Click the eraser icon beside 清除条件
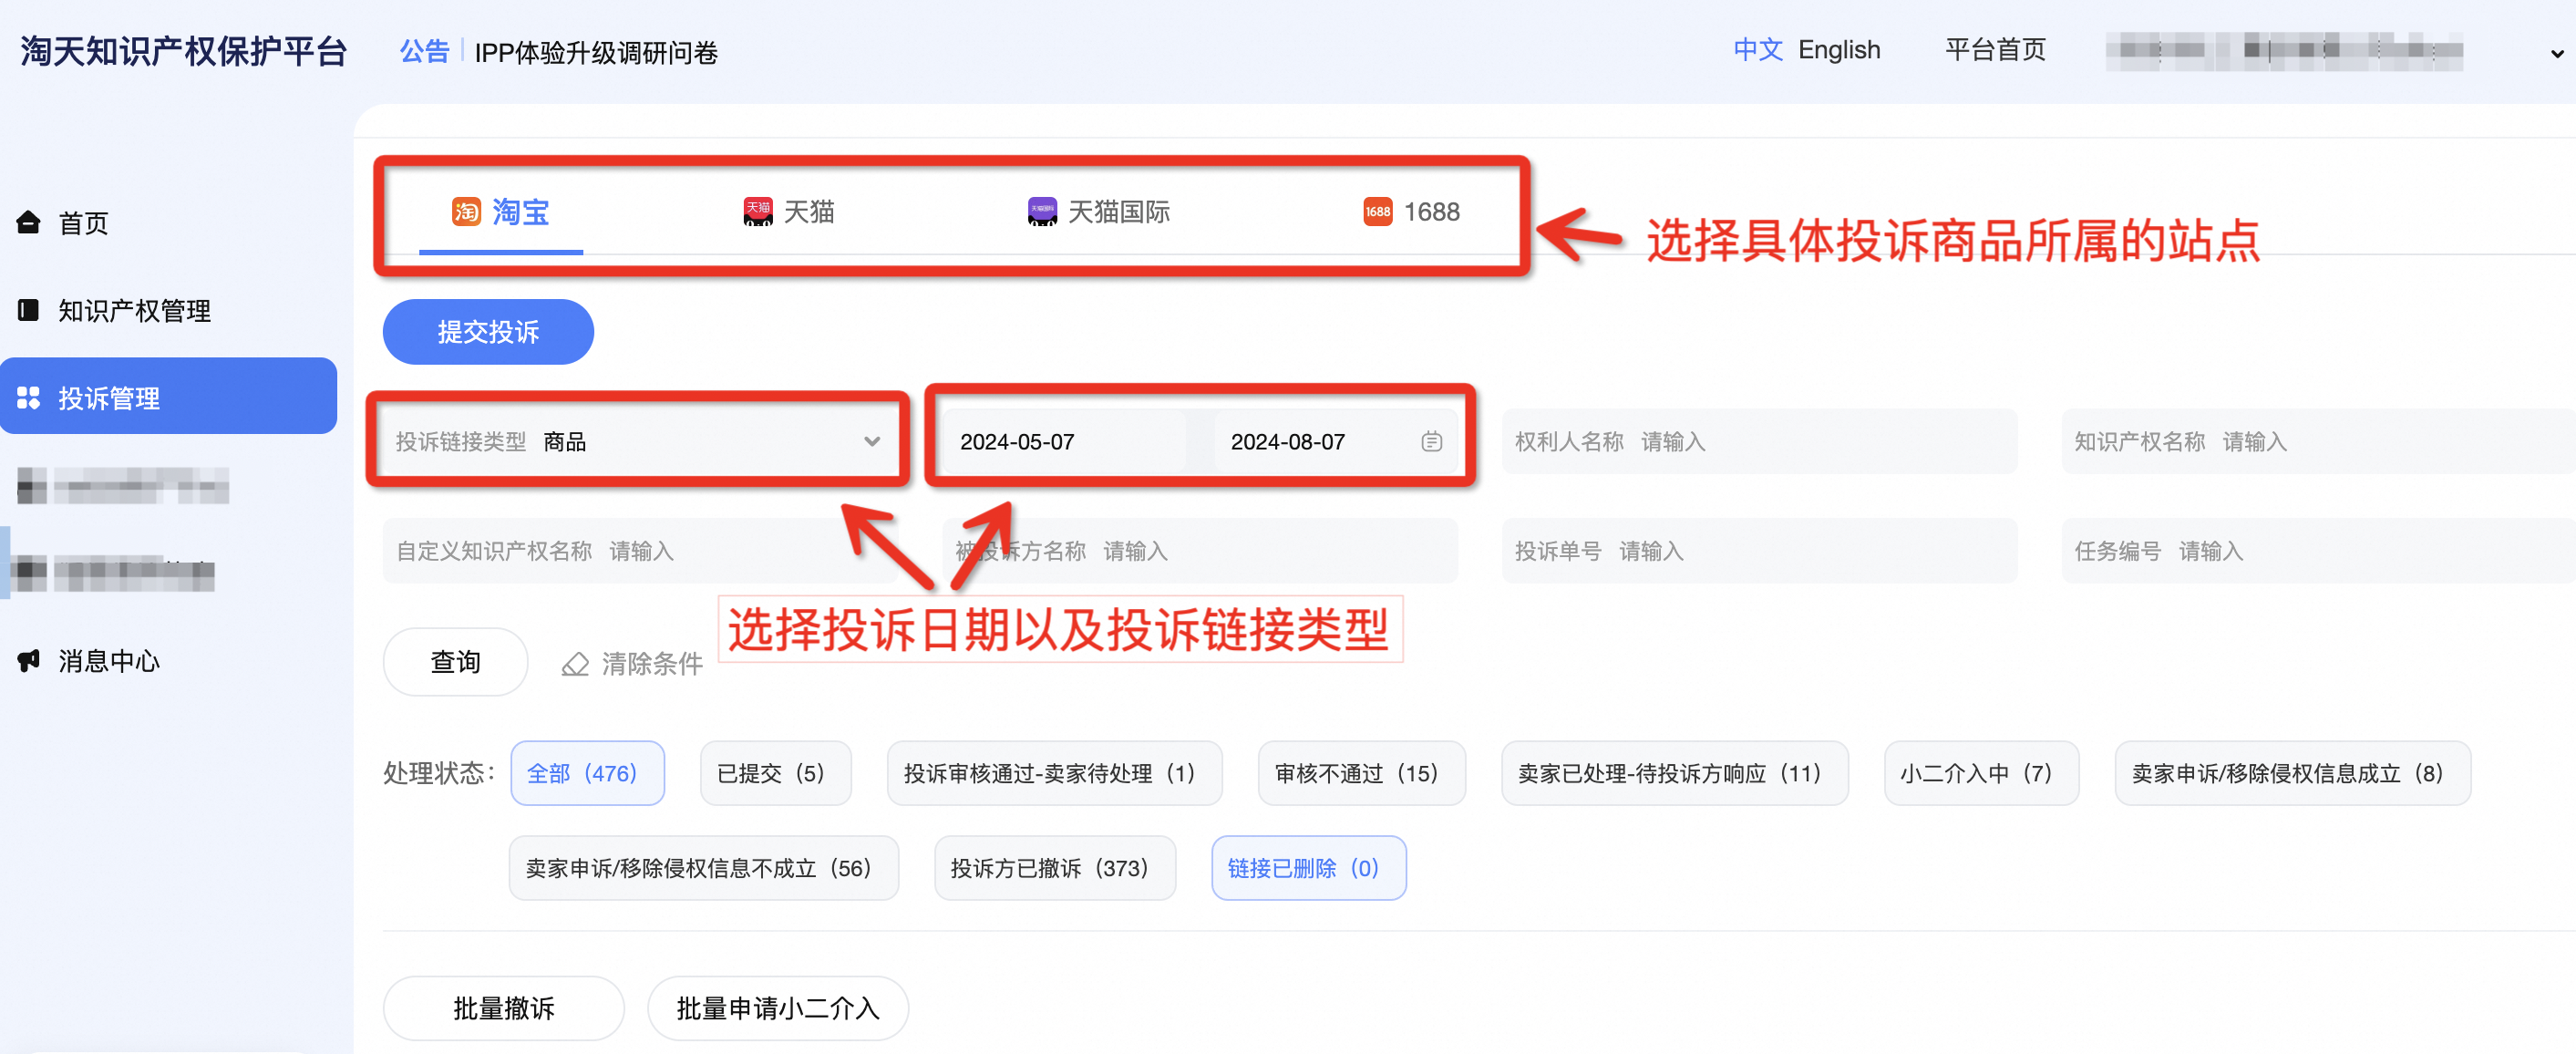2576x1054 pixels. tap(575, 663)
